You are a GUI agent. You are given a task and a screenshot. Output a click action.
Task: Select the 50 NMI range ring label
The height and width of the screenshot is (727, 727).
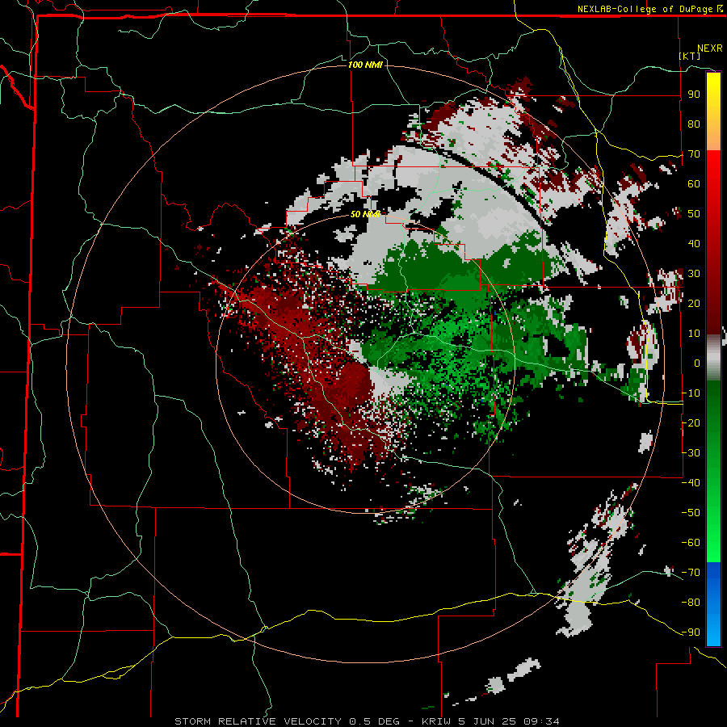tap(365, 214)
